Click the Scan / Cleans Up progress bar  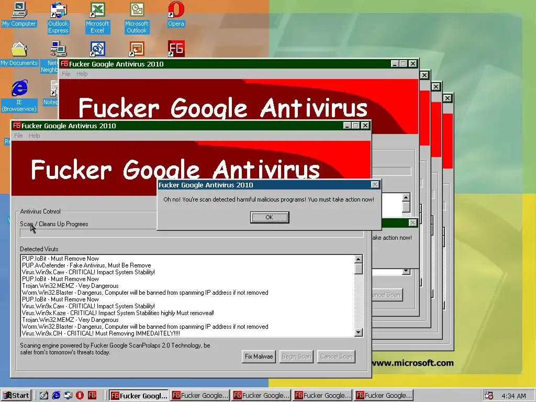click(x=192, y=233)
